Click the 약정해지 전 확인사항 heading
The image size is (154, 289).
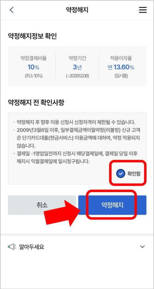36,102
